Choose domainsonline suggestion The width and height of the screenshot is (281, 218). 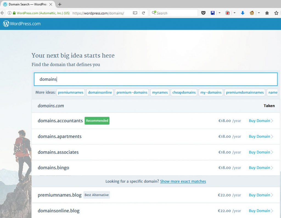[100, 92]
